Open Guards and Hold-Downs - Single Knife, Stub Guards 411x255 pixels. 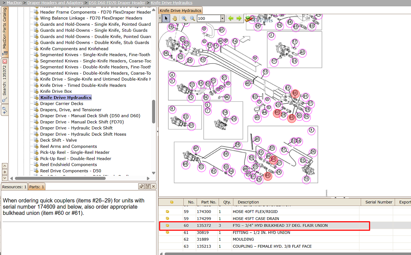pos(94,30)
